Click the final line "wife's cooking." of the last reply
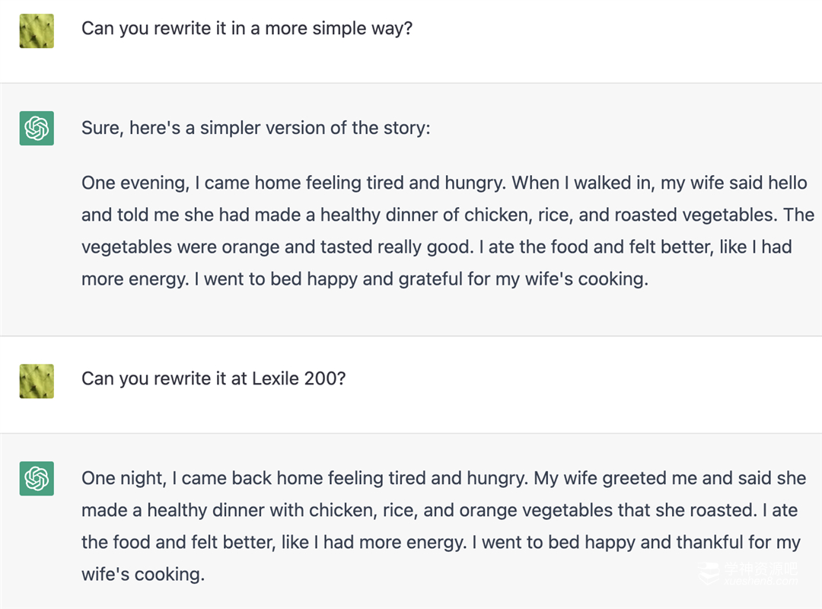This screenshot has height=609, width=822. [143, 574]
